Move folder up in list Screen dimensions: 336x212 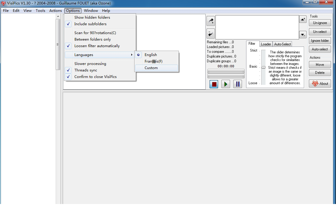point(303,19)
